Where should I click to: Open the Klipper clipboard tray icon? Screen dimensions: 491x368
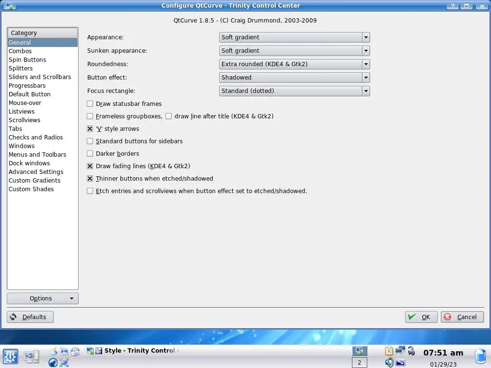coord(389,351)
